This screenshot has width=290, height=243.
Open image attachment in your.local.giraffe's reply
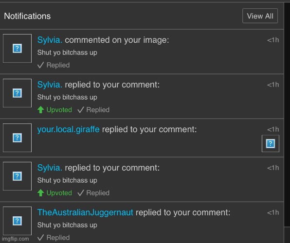click(x=271, y=143)
